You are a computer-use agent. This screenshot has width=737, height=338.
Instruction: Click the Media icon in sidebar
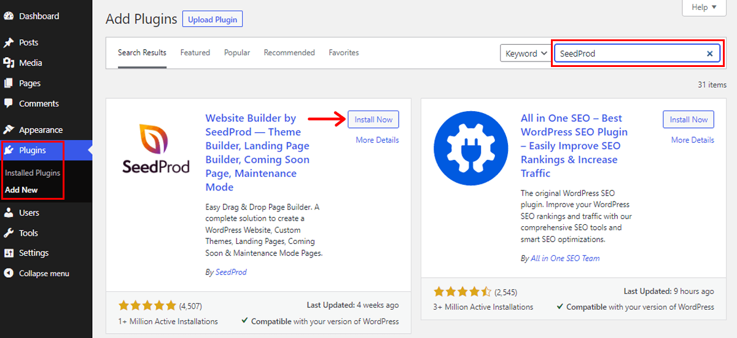click(x=9, y=63)
